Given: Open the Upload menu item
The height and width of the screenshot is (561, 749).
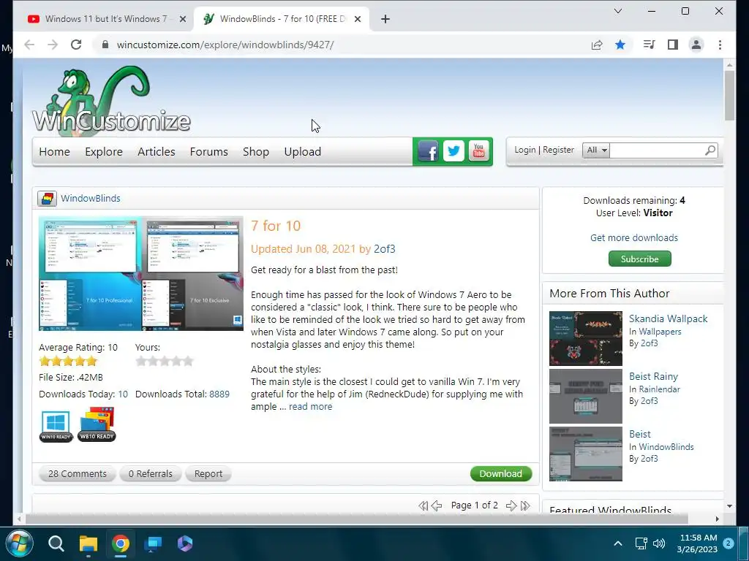Looking at the screenshot, I should (x=302, y=152).
